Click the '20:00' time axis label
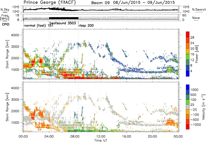 152,137
